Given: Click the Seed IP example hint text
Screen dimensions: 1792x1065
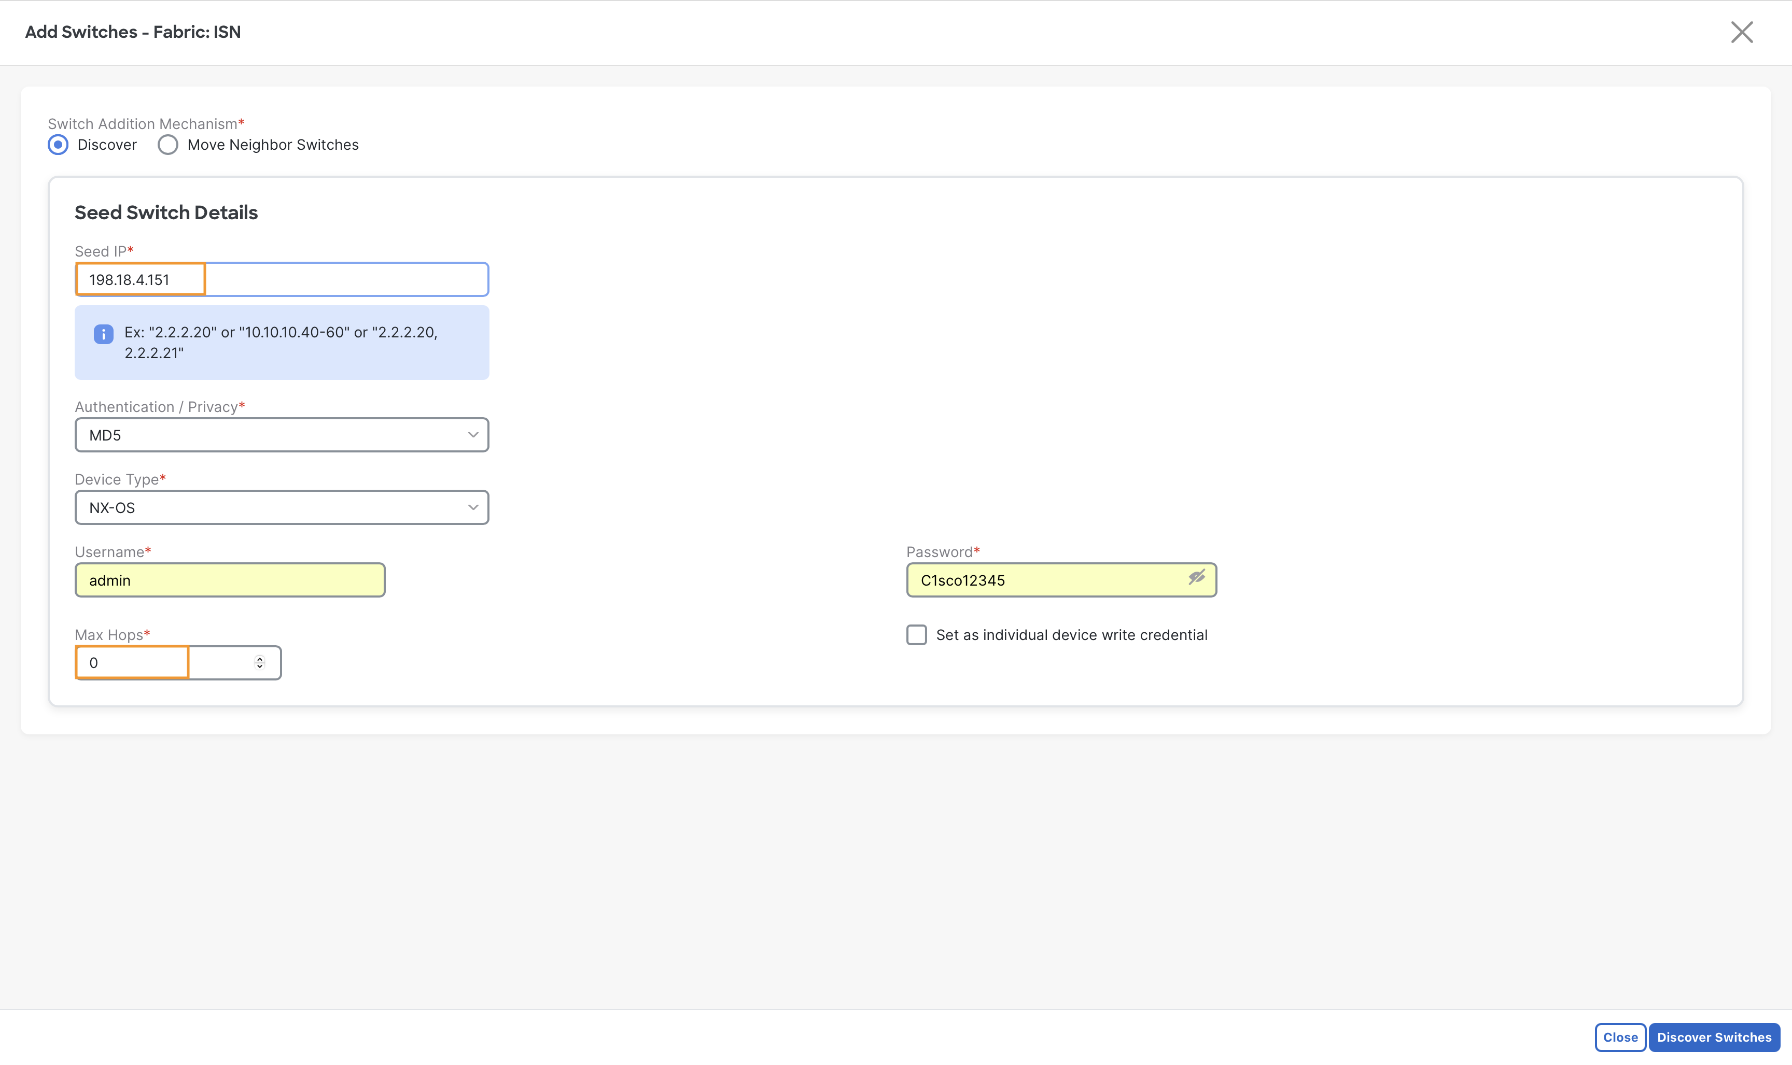Looking at the screenshot, I should tap(281, 343).
